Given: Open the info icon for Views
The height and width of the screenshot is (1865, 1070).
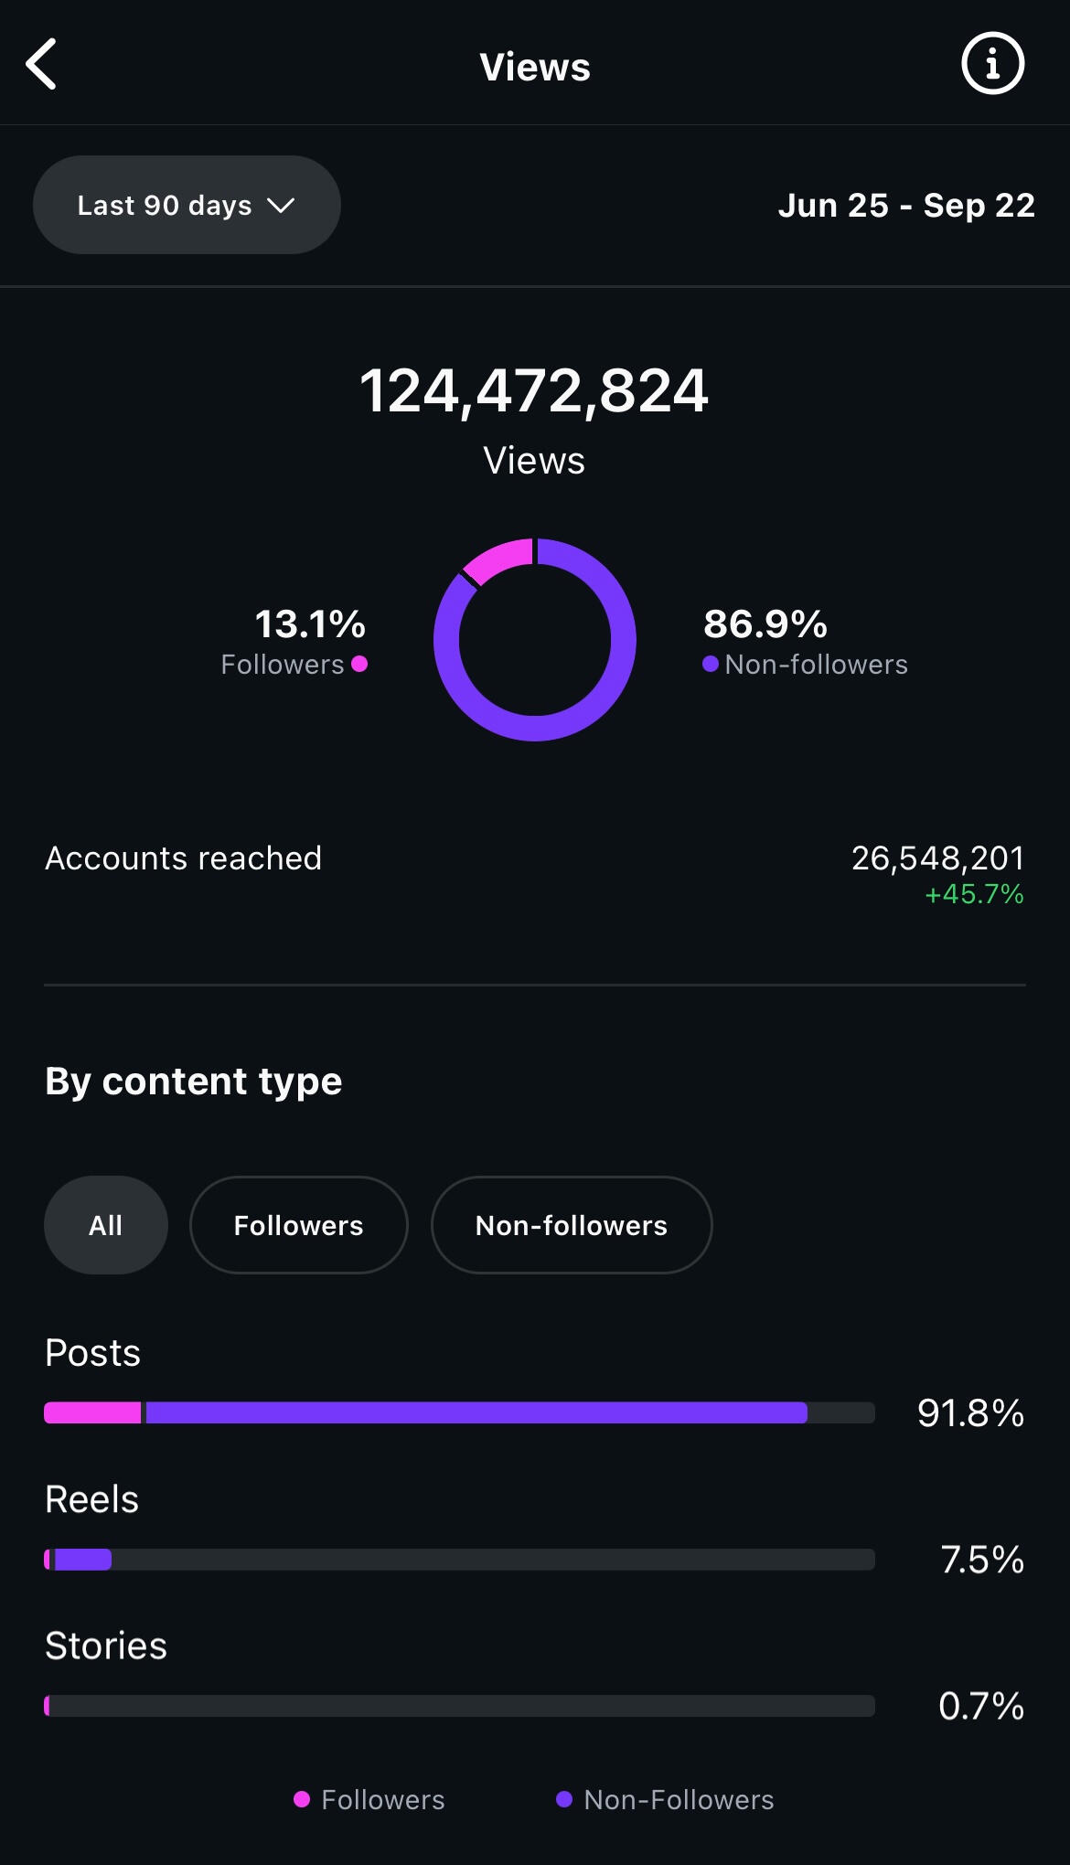Looking at the screenshot, I should (x=992, y=64).
